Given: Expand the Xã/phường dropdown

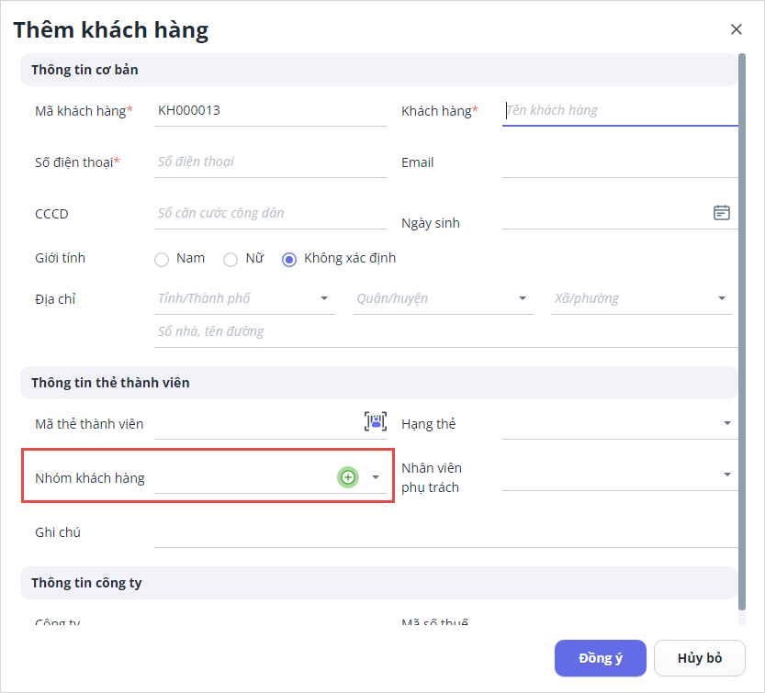Looking at the screenshot, I should [722, 298].
